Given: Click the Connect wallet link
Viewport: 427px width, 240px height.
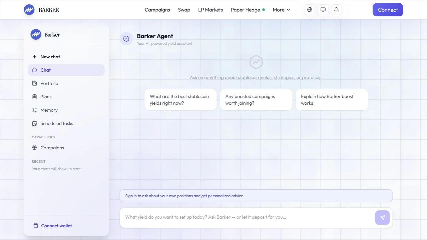Looking at the screenshot, I should click(x=53, y=226).
